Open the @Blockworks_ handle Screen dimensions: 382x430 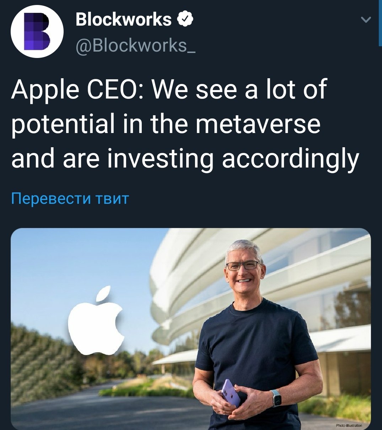tap(135, 46)
